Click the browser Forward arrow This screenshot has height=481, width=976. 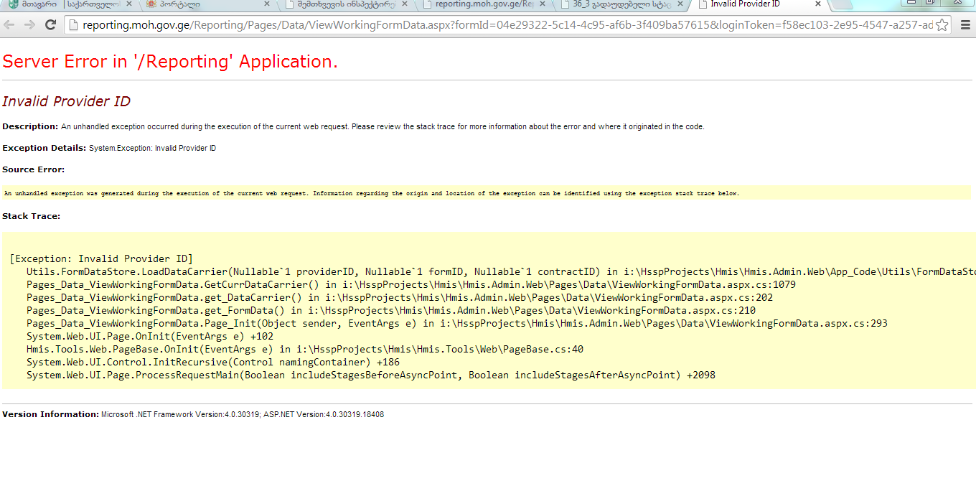click(x=29, y=25)
